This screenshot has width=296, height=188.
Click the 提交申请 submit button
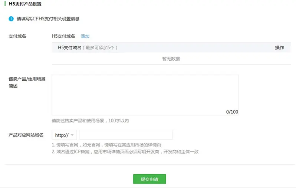(x=149, y=179)
